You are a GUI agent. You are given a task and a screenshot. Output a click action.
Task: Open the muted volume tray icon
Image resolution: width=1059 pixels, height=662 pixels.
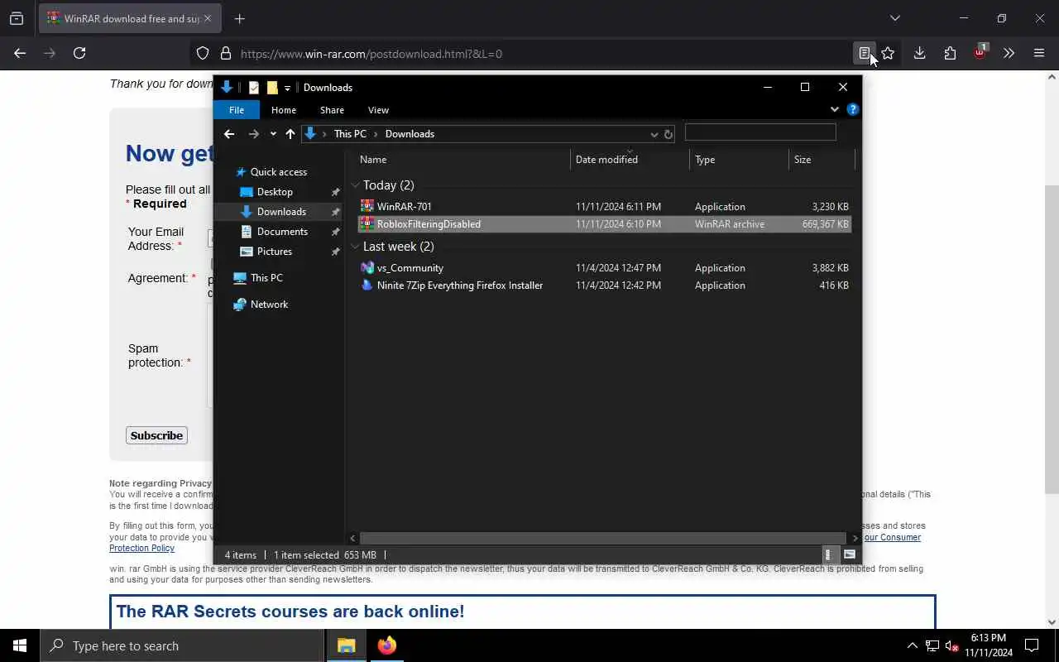click(951, 645)
